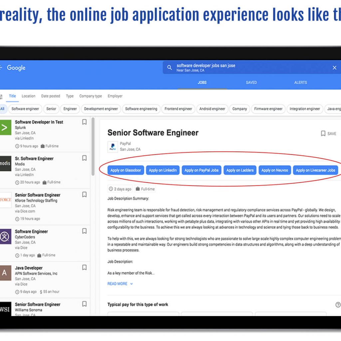Screen dimensions: 341x341
Task: Apply on LinkedIn
Action: click(x=163, y=170)
